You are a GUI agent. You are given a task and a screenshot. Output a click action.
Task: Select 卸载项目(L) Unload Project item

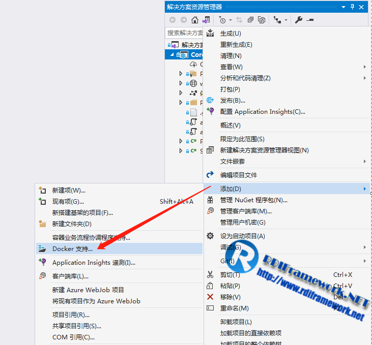pos(286,322)
